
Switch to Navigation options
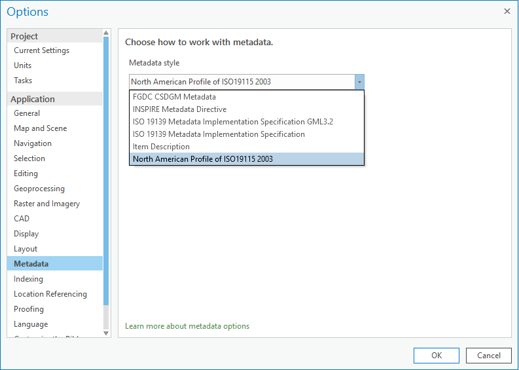[55, 143]
